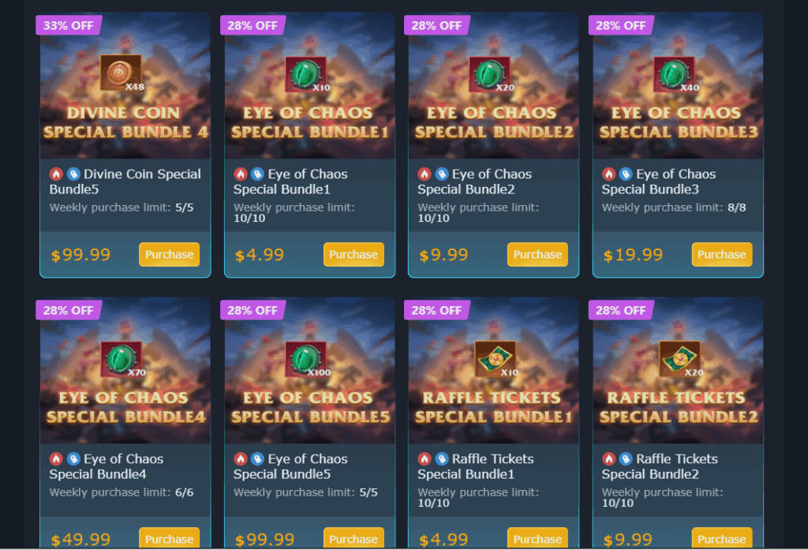Click blue tag icon beside Eye of Chaos Special Bundle2
The width and height of the screenshot is (808, 550).
coord(442,174)
